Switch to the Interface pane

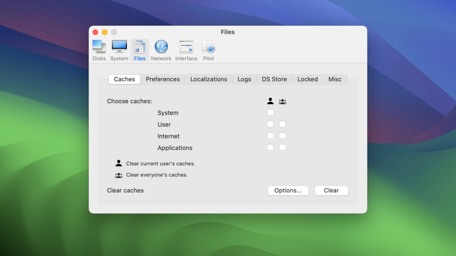click(186, 50)
